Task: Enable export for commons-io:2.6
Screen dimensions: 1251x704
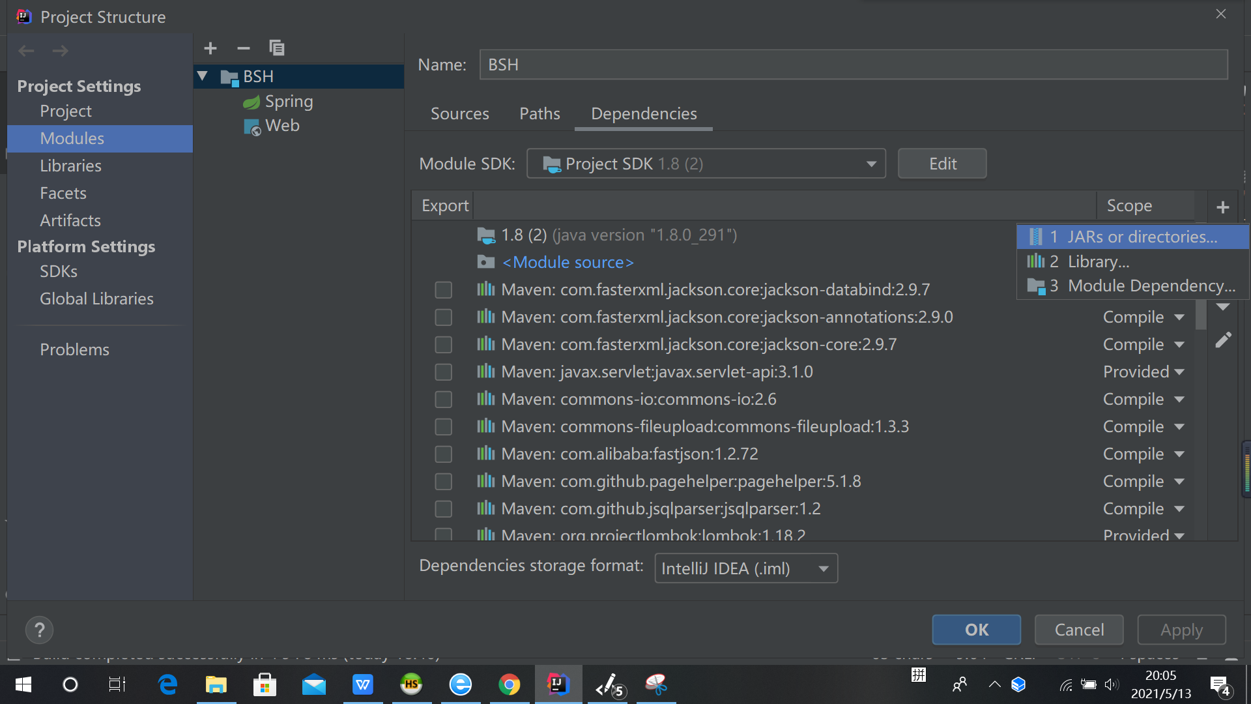Action: [443, 399]
